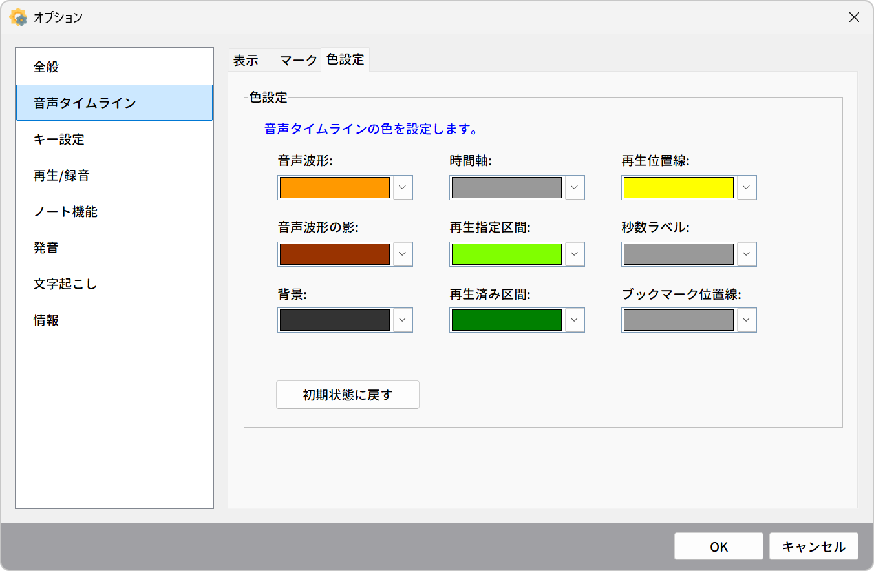Switch to the マーク tab
The width and height of the screenshot is (874, 571).
(x=297, y=61)
